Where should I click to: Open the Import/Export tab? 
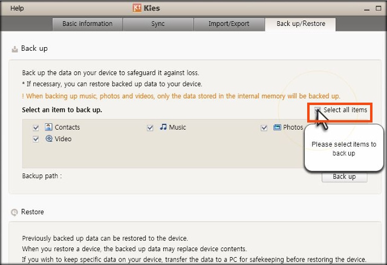click(x=229, y=24)
